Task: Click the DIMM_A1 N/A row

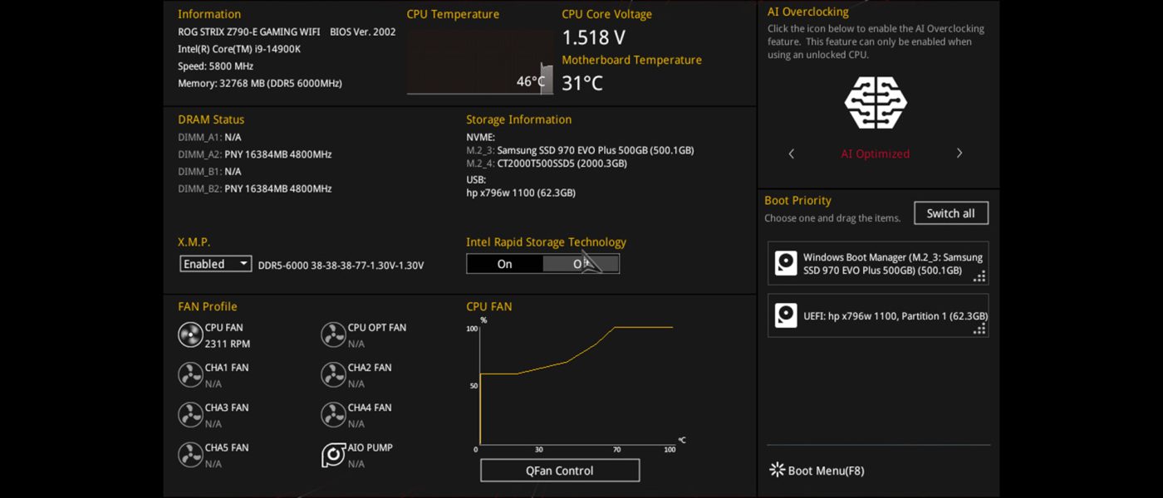Action: point(209,137)
